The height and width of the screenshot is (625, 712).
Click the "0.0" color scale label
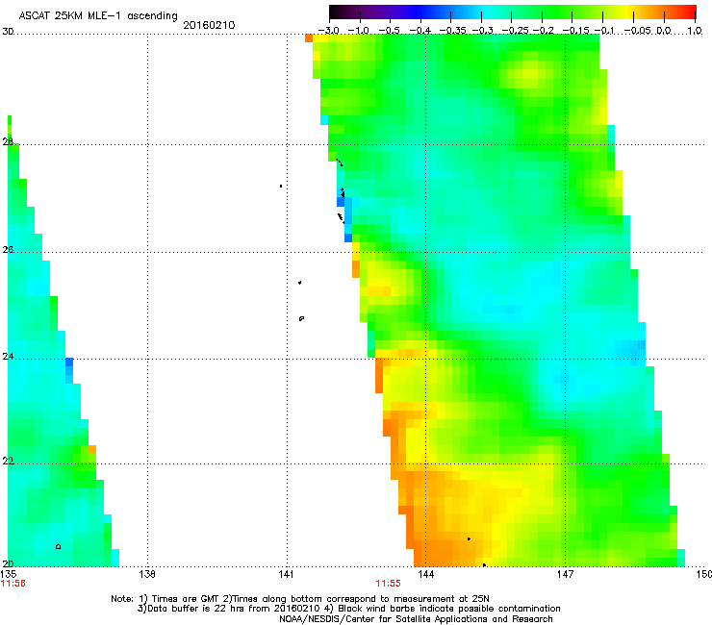coord(664,31)
